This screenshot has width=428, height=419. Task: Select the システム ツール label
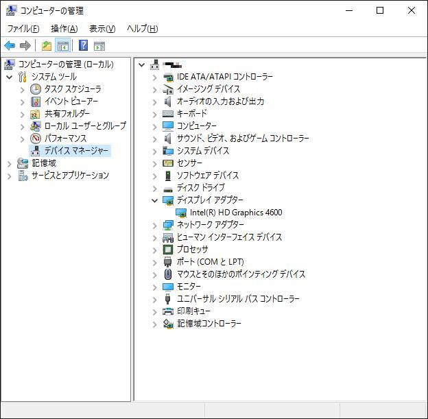pyautogui.click(x=54, y=77)
